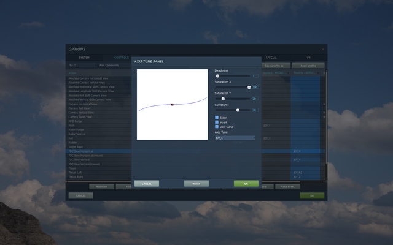Select the Absolute Vertical Shift Camera View row
Image resolution: width=393 pixels, height=245 pixels.
click(x=98, y=99)
